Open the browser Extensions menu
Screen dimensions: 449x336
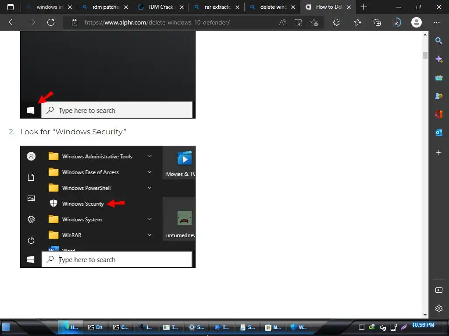point(336,22)
